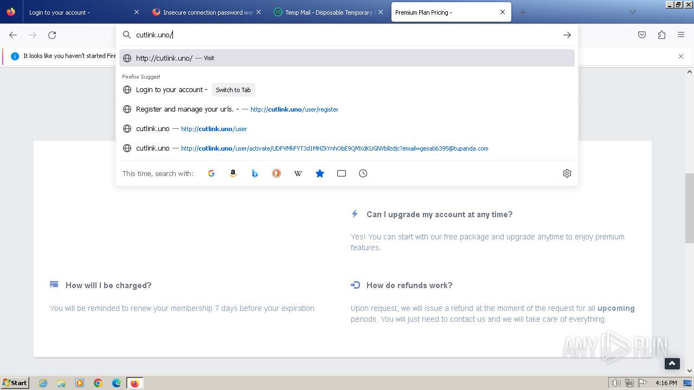Screen dimensions: 694x390
Task: Switch to Insecure connection password tab
Action: click(x=208, y=12)
